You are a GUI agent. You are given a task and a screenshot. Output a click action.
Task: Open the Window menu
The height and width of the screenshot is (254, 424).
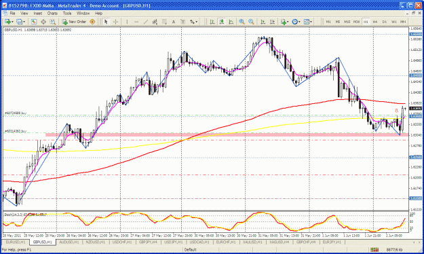click(x=83, y=14)
